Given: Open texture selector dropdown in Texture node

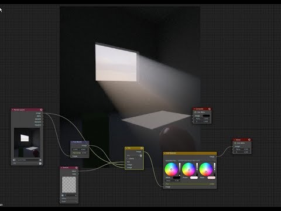Looking at the screenshot, I should click(x=69, y=195).
